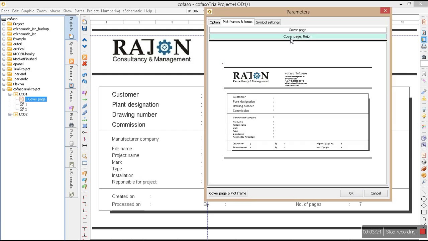The width and height of the screenshot is (428, 241).
Task: Click the undo curved-arrow icon
Action: (x=85, y=75)
